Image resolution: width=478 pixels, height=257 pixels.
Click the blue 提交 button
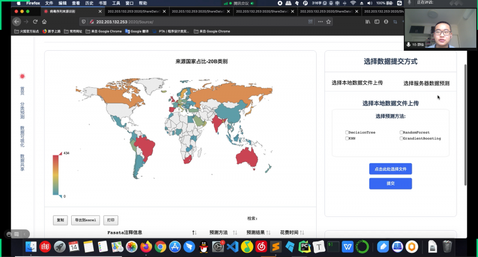pos(390,183)
